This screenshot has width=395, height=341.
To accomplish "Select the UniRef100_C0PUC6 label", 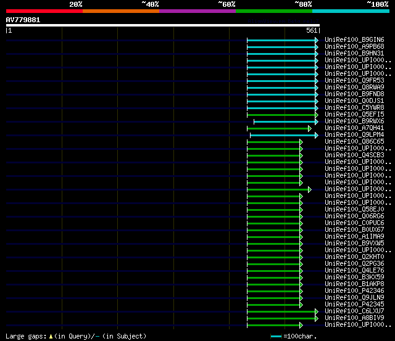I will (354, 223).
